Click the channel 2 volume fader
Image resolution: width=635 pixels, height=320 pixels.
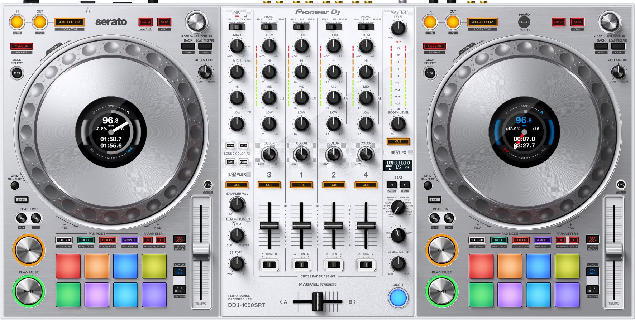pos(334,226)
